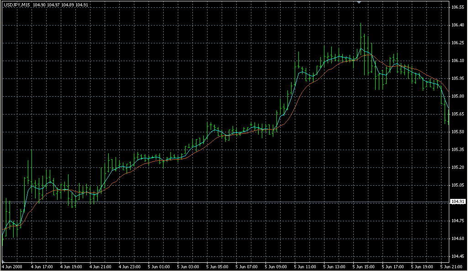Click the '5 Jun 15:00' time label
This screenshot has height=271, width=468.
[364, 267]
